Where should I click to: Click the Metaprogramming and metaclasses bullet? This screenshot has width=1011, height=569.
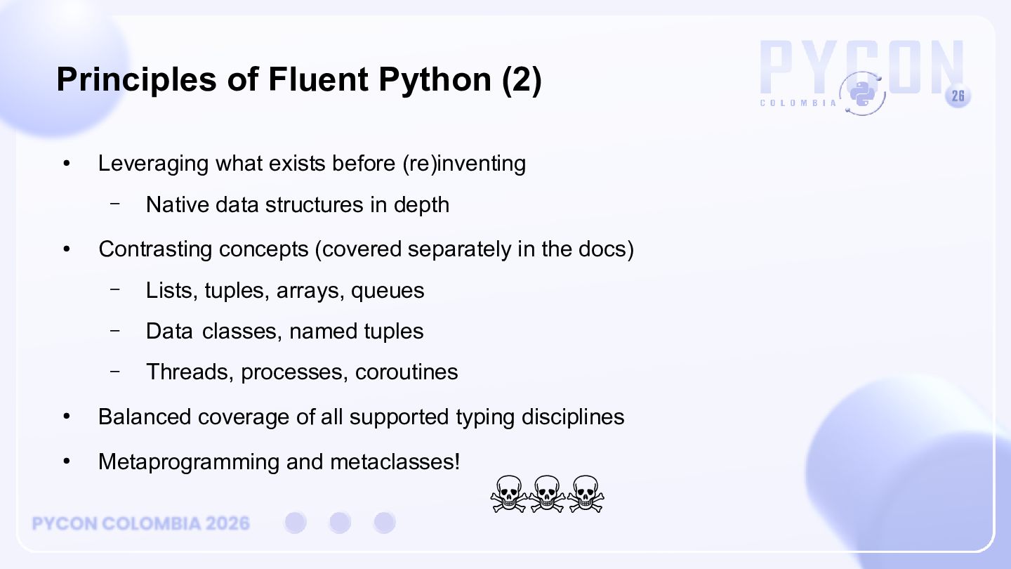(x=279, y=462)
